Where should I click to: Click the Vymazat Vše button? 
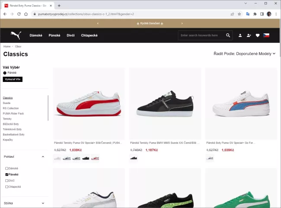click(x=13, y=79)
